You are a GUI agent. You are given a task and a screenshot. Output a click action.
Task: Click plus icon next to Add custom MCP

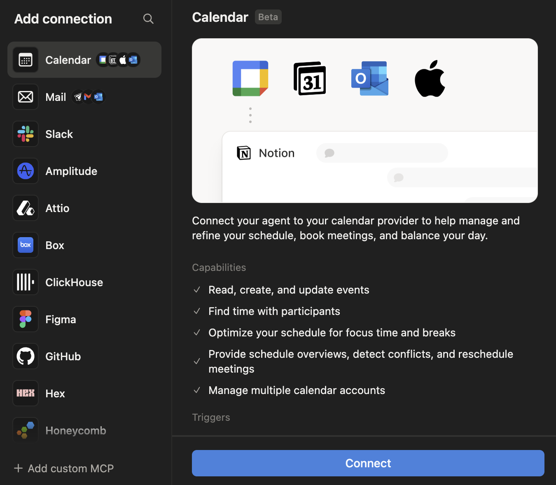click(x=18, y=468)
